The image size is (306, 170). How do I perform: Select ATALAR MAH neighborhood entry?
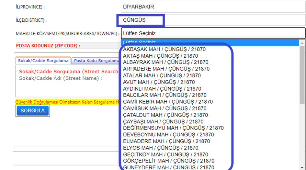pos(162,75)
